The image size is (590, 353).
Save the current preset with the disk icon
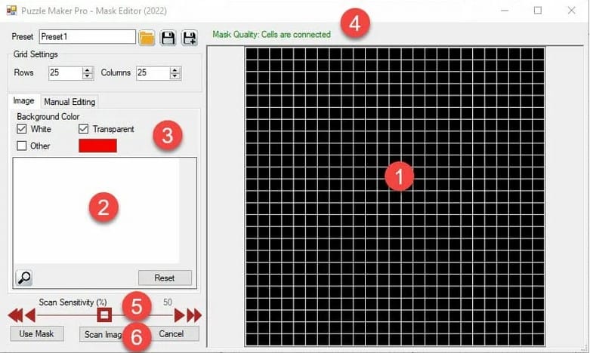point(168,37)
